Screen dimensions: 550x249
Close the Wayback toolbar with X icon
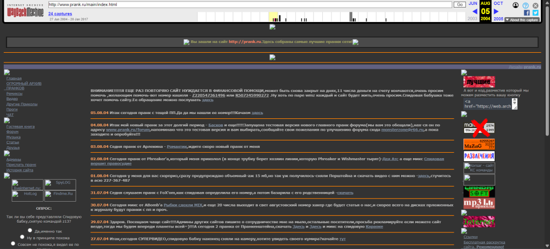[x=535, y=5]
